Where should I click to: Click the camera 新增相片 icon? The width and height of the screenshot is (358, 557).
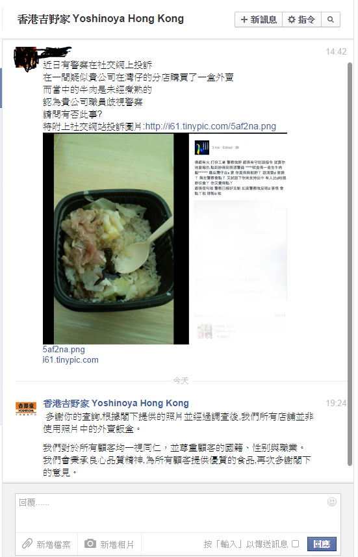tap(90, 543)
